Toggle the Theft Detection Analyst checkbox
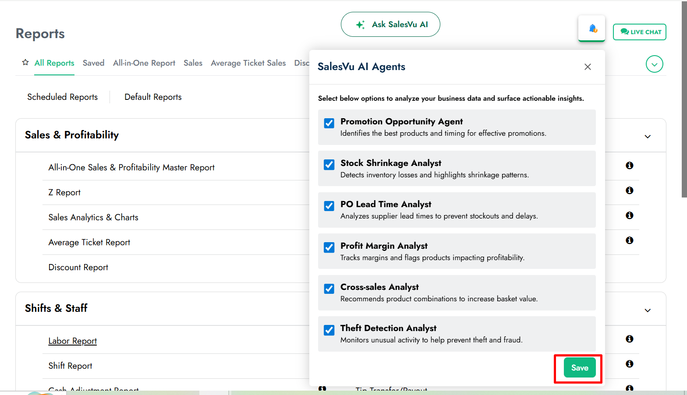 329,330
